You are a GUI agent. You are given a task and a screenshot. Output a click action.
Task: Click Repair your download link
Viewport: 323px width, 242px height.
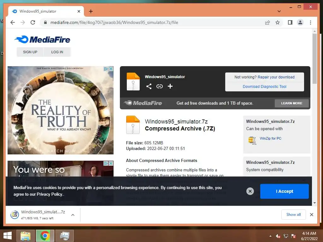276,77
